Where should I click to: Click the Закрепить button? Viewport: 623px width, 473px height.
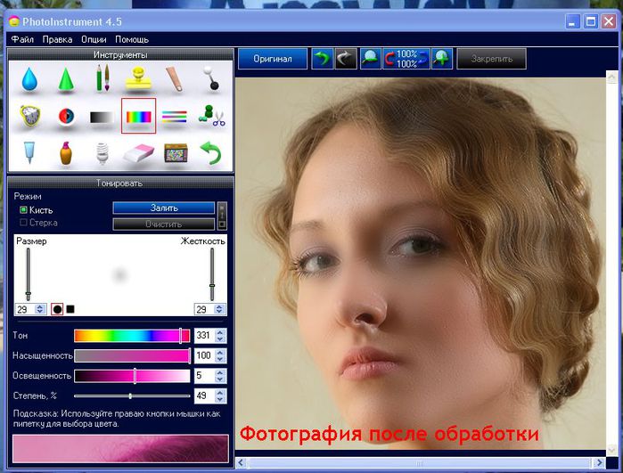[x=491, y=59]
